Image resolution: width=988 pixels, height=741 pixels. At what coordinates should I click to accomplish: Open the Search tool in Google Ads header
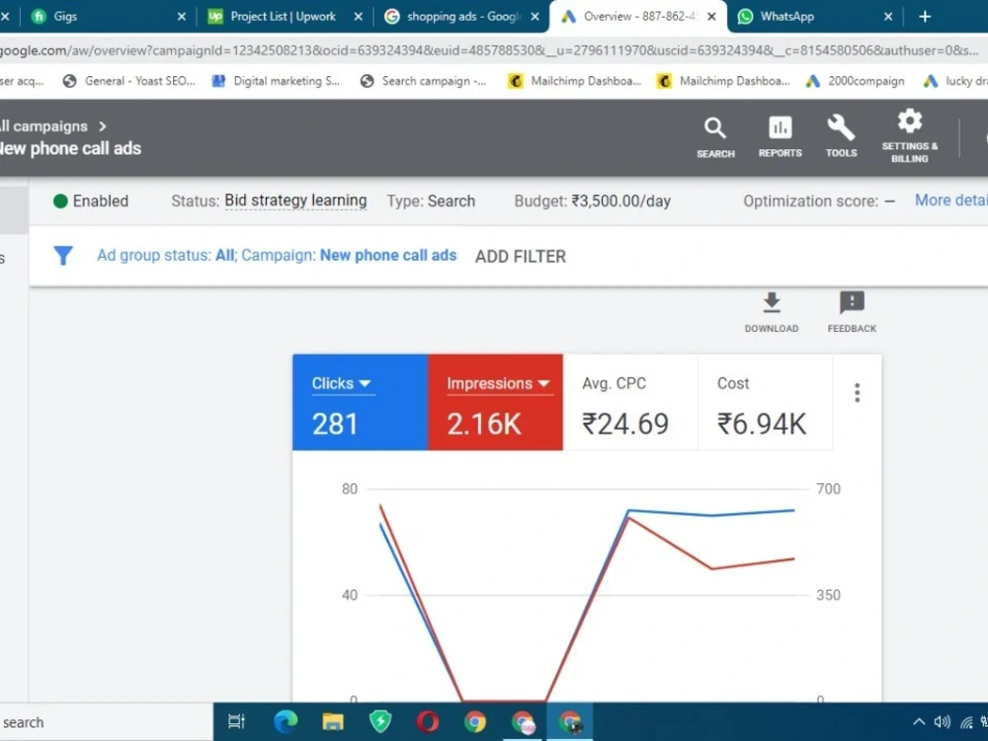click(x=715, y=137)
